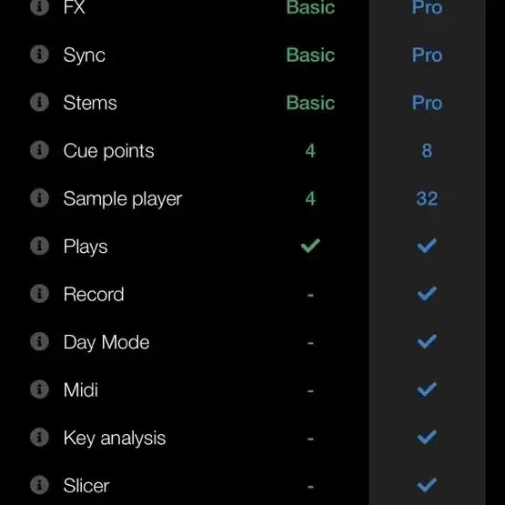Select the Cue points label
Viewport: 505px width, 505px height.
(108, 151)
